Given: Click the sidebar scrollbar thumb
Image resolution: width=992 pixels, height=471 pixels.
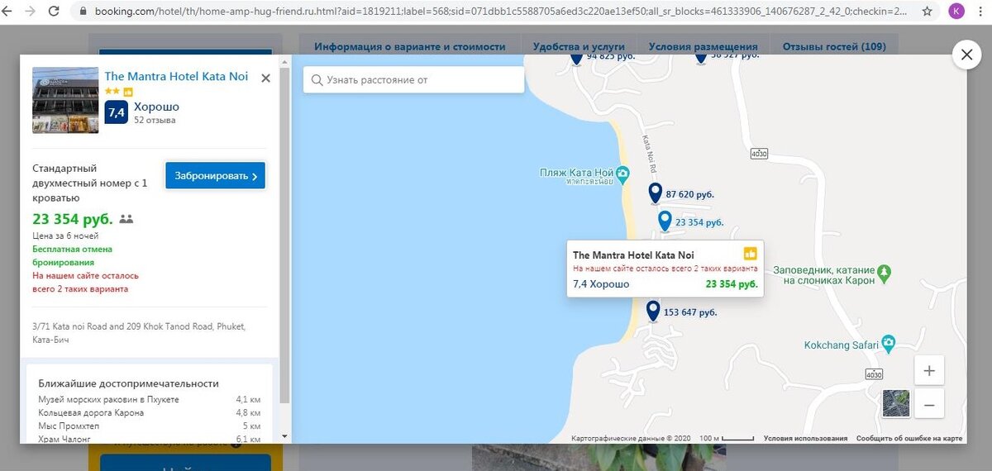Looking at the screenshot, I should click(x=285, y=235).
